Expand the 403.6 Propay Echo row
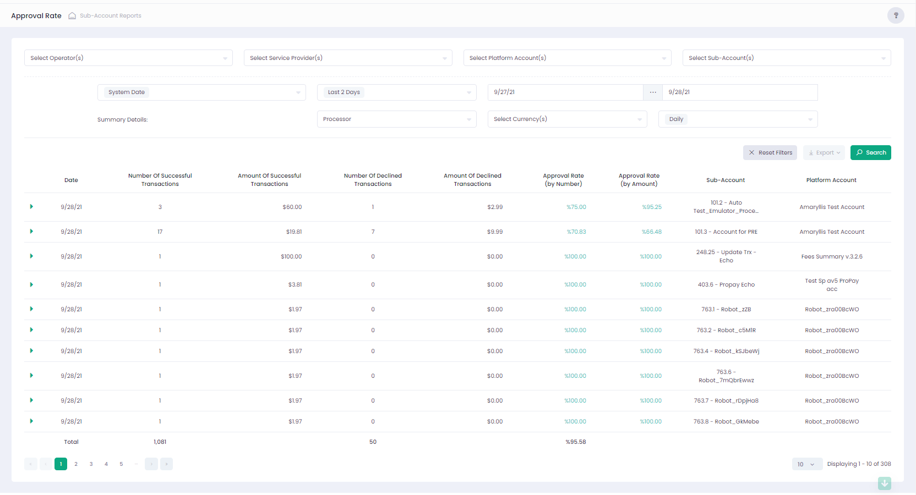 pyautogui.click(x=31, y=284)
